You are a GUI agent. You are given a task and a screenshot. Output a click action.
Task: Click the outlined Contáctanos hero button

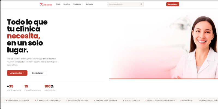coord(38,73)
